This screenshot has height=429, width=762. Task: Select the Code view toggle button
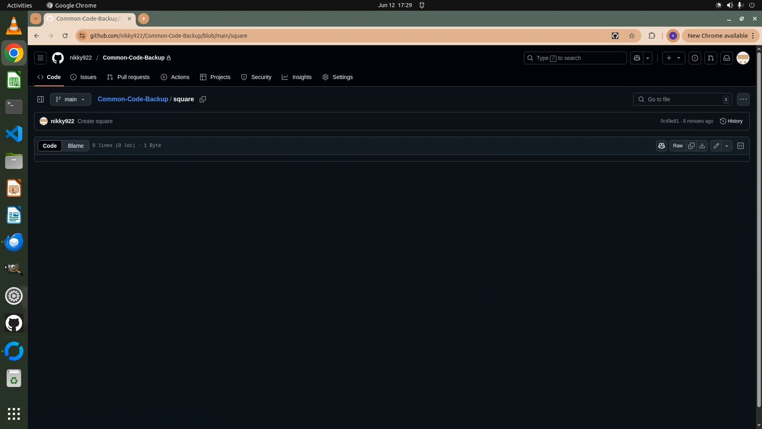point(50,146)
